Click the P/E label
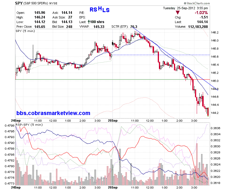The image size is (225, 190). tap(82, 13)
